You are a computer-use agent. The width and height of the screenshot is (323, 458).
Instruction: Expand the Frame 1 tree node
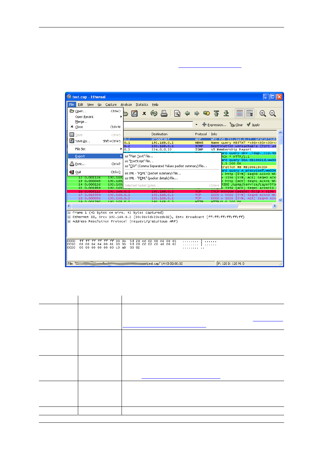coord(69,213)
